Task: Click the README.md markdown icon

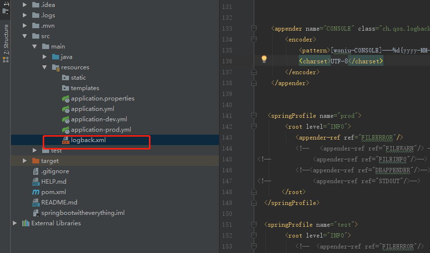Action: pyautogui.click(x=36, y=202)
